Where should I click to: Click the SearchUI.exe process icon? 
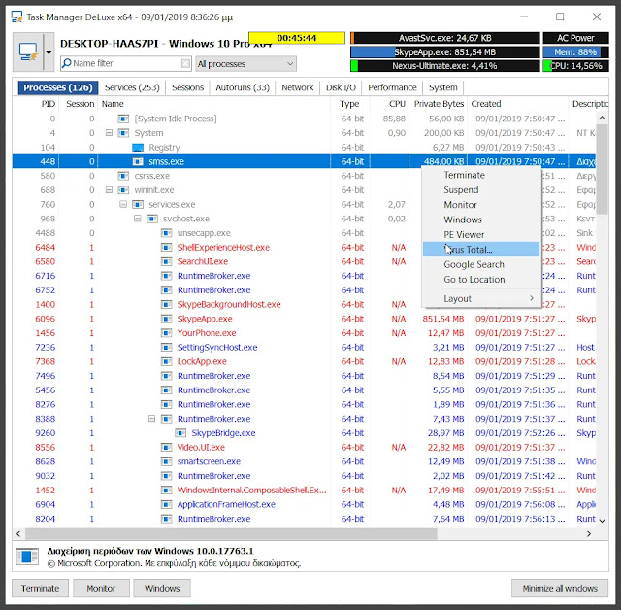coord(166,261)
